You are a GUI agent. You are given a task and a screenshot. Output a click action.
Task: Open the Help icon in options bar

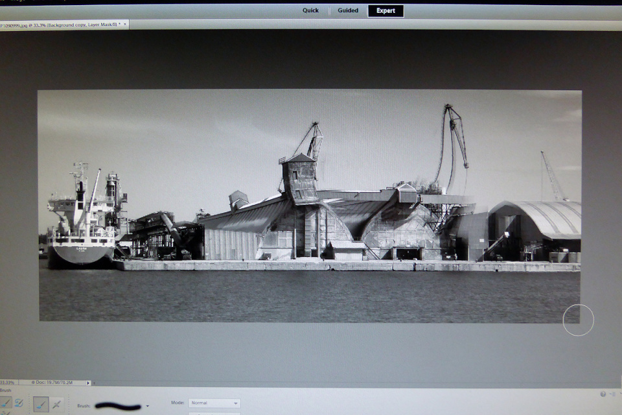tap(603, 394)
